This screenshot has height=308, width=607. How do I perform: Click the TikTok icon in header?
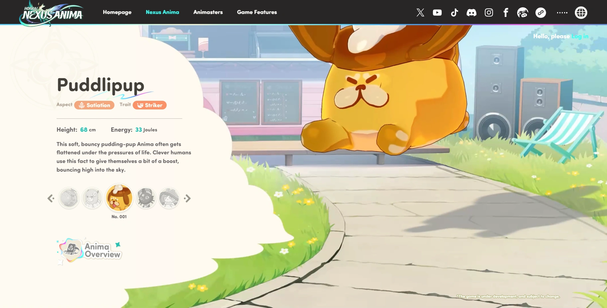tap(454, 13)
